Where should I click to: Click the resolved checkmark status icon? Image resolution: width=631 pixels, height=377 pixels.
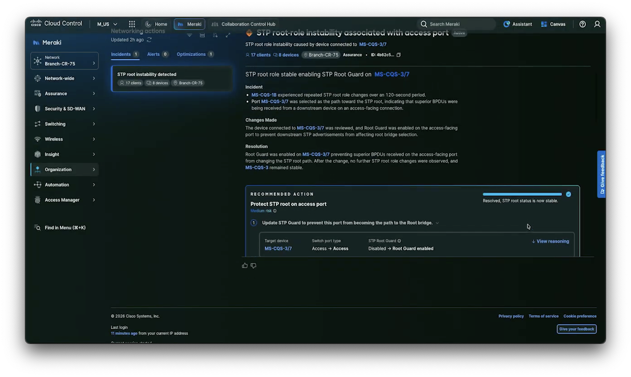click(x=568, y=194)
